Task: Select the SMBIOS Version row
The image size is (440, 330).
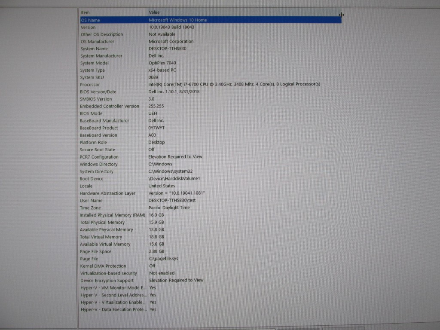Action: (211, 99)
